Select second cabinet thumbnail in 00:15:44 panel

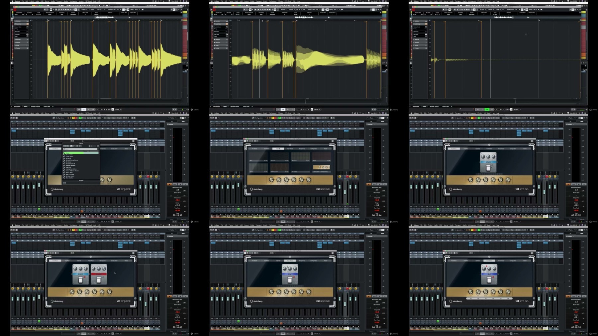(280, 156)
